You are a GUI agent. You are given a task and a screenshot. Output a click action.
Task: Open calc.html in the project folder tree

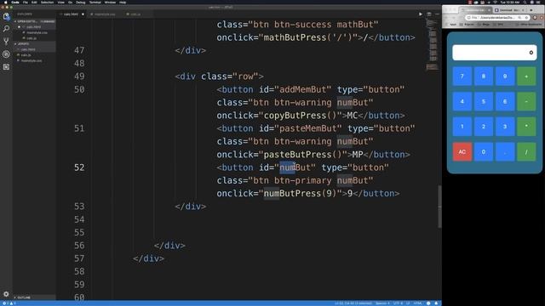[28, 49]
